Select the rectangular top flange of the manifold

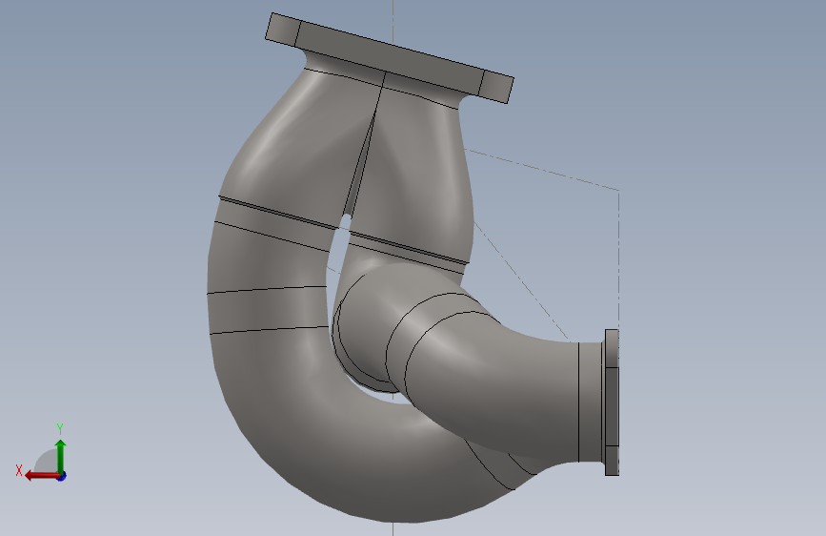pos(390,57)
